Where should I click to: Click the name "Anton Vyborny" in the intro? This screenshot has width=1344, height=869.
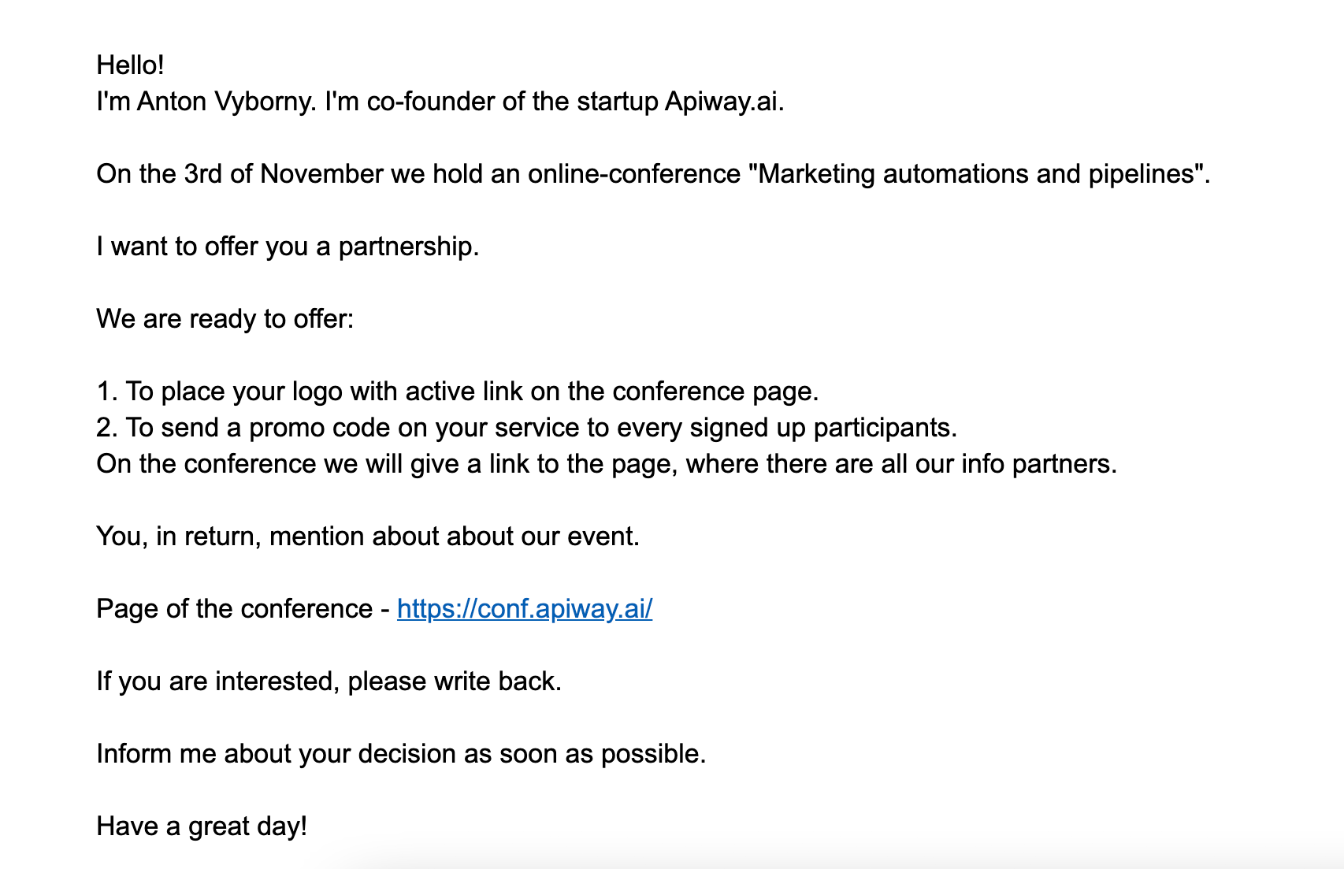[226, 102]
